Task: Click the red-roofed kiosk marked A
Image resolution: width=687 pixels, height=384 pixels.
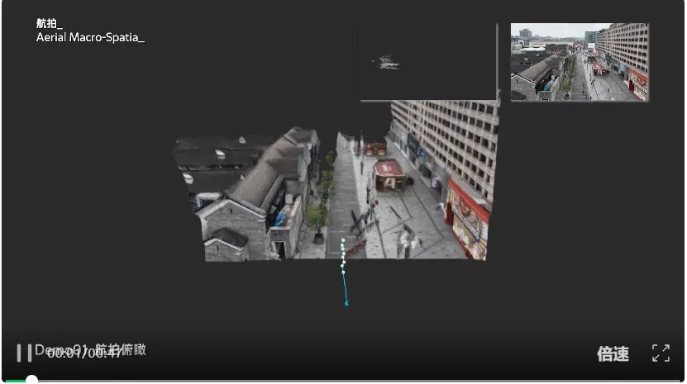Action: point(389,175)
